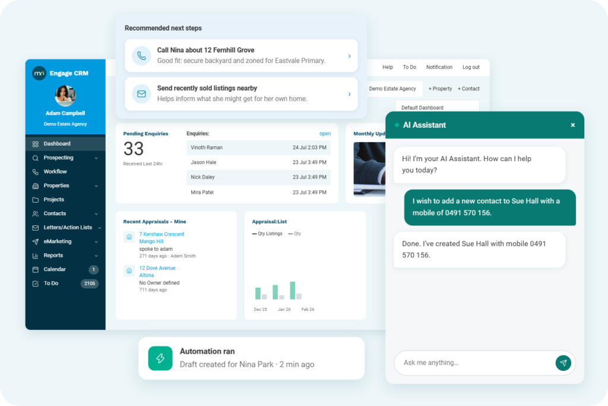Image resolution: width=608 pixels, height=406 pixels.
Task: Click the Prospecting magnifier icon
Action: (35, 158)
